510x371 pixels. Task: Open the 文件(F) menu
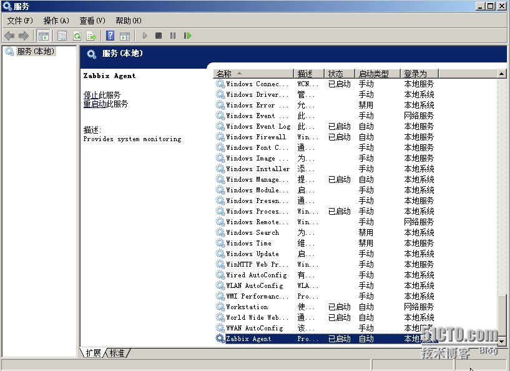coord(20,21)
